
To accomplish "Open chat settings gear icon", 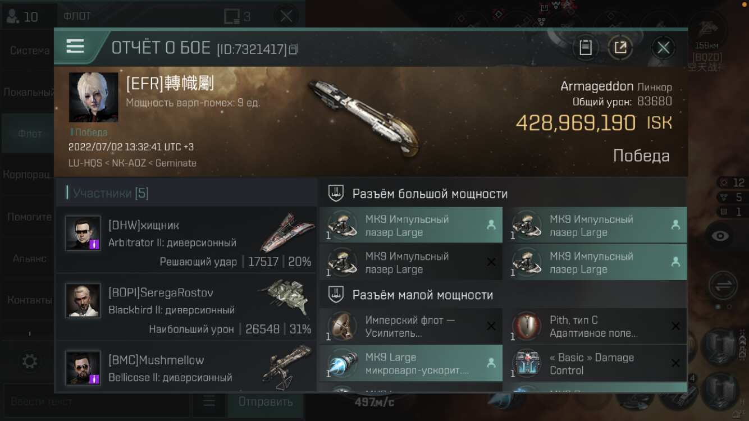I will pyautogui.click(x=30, y=360).
